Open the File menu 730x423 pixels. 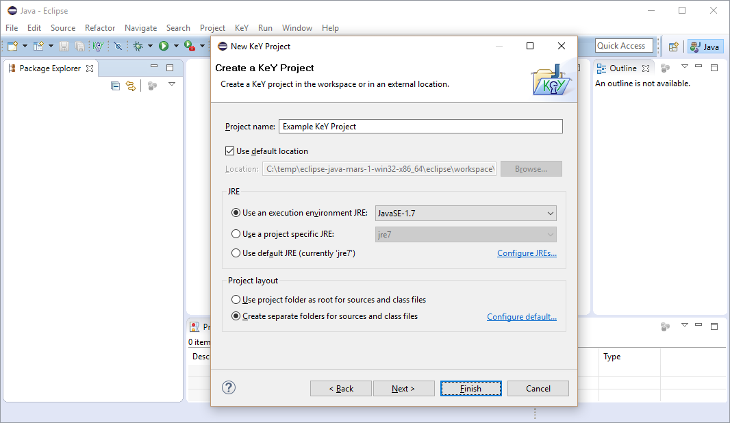[12, 28]
